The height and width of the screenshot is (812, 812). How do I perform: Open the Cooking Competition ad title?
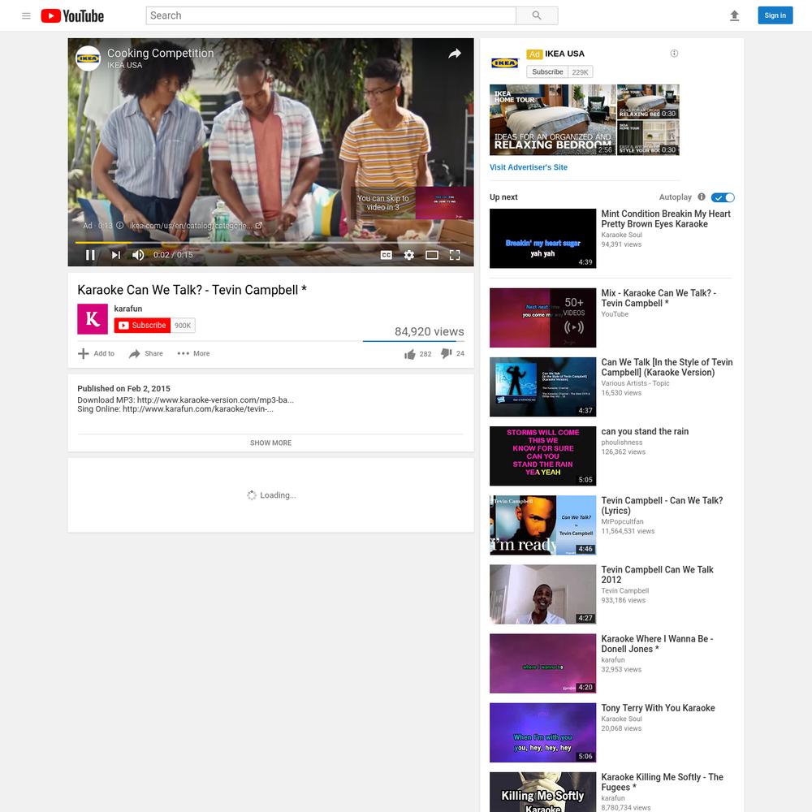coord(160,53)
